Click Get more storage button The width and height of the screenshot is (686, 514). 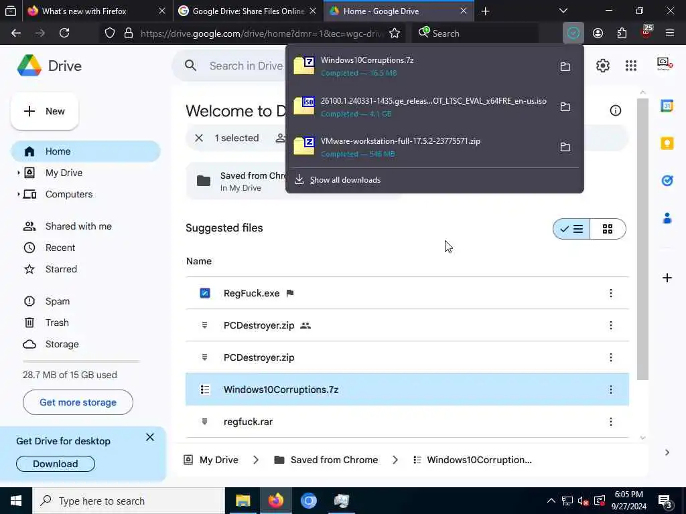click(x=78, y=402)
